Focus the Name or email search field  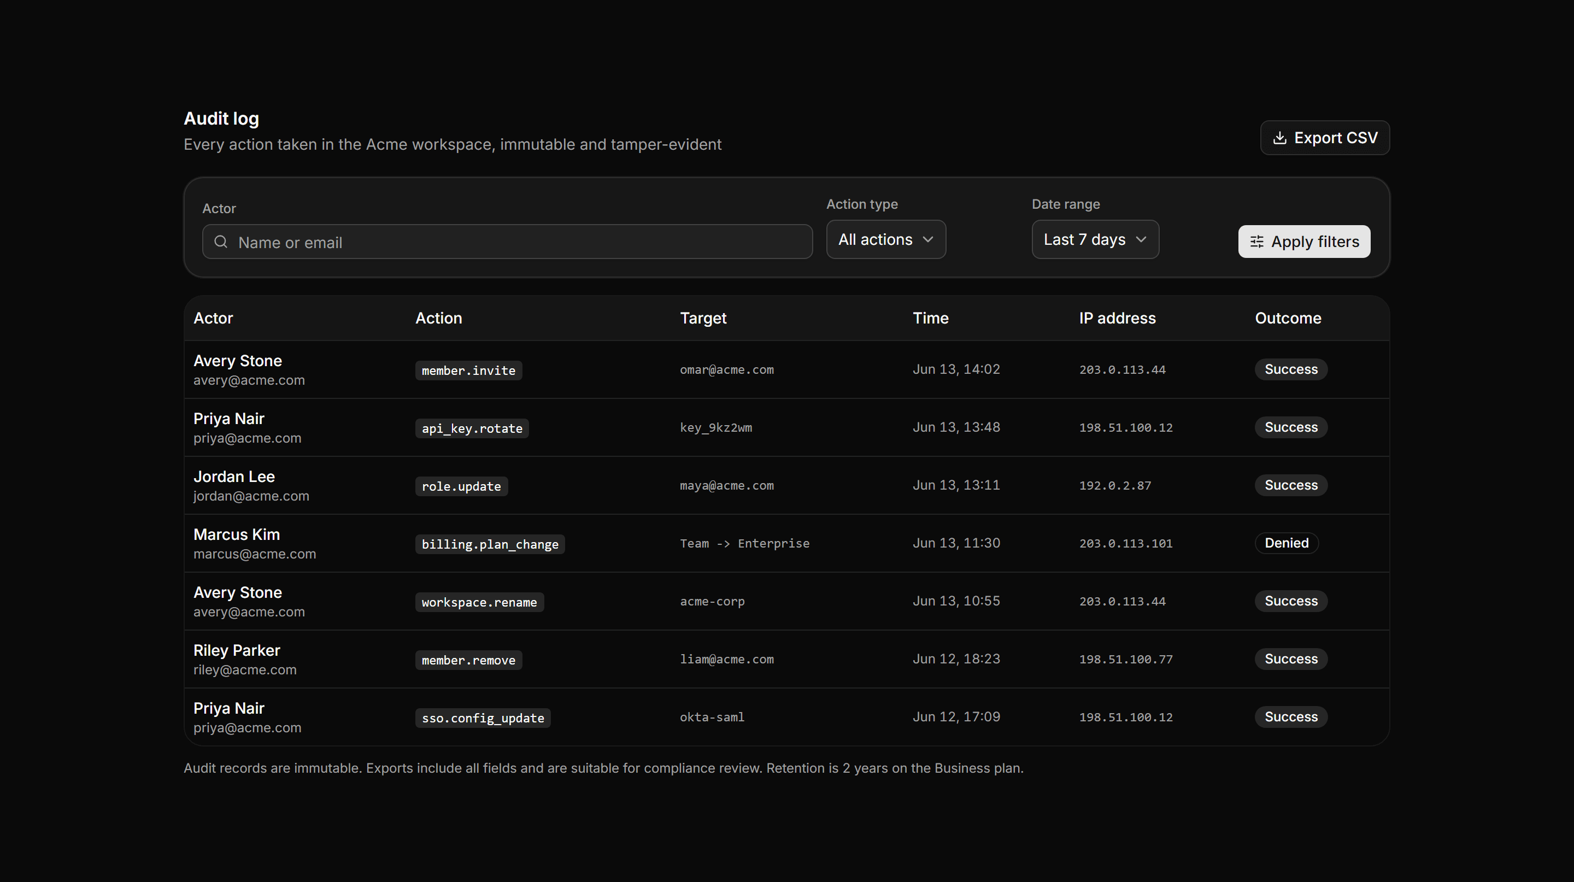(507, 242)
